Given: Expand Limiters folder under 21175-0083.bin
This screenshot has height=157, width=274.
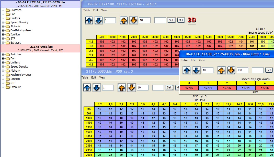Looking at the screenshot, I should (x=3, y=63).
